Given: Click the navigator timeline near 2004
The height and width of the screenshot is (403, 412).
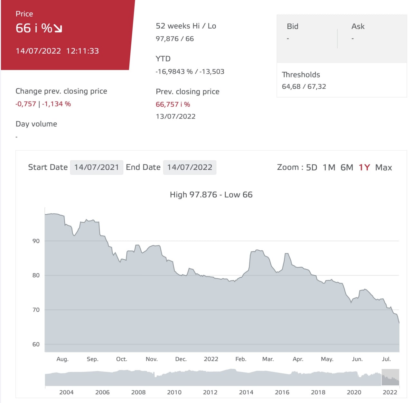Looking at the screenshot, I should click(66, 378).
